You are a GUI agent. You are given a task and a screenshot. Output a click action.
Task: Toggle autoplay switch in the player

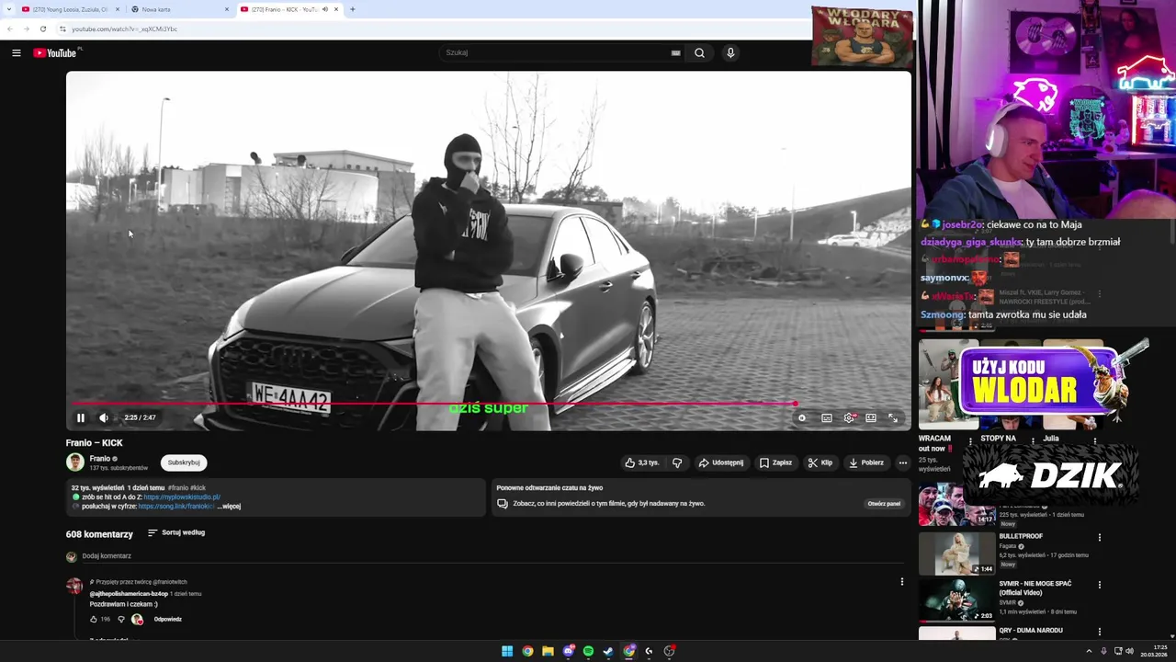(802, 417)
